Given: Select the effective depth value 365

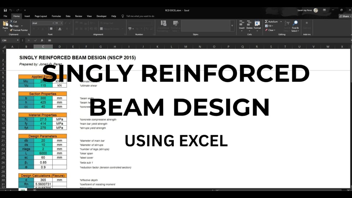Looking at the screenshot, I should tap(43, 180).
